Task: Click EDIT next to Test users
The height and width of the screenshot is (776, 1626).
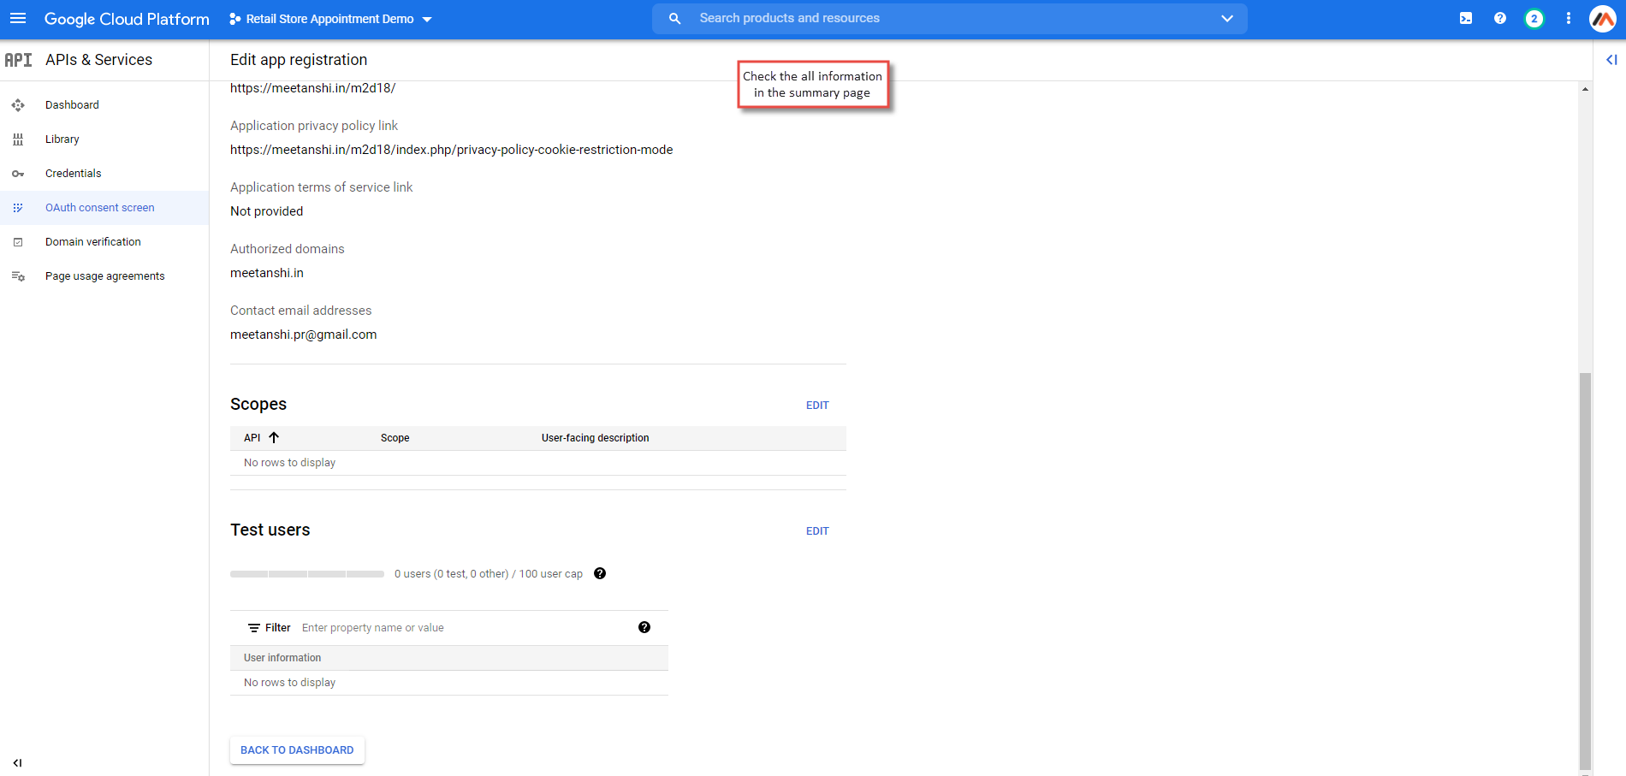Action: (817, 531)
